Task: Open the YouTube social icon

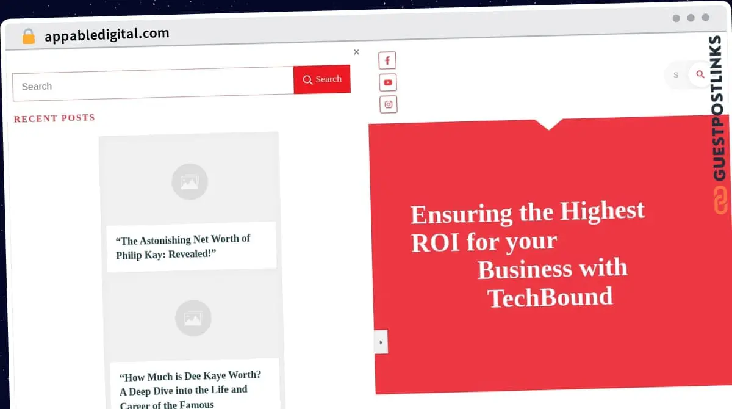Action: coord(388,82)
